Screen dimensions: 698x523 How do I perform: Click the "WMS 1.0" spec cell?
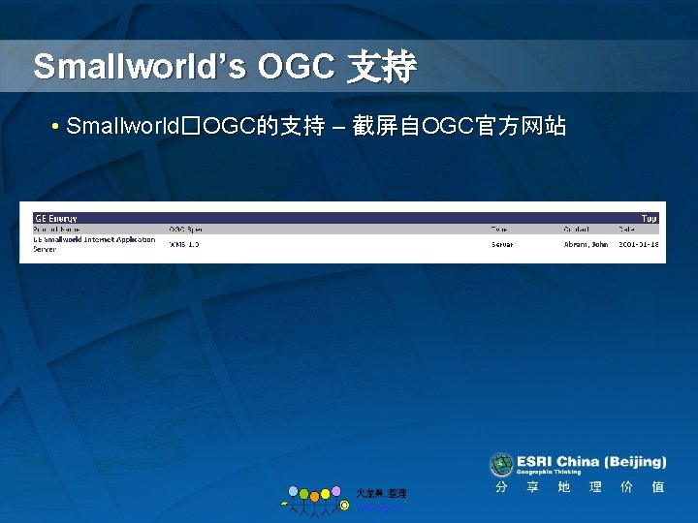pyautogui.click(x=184, y=244)
